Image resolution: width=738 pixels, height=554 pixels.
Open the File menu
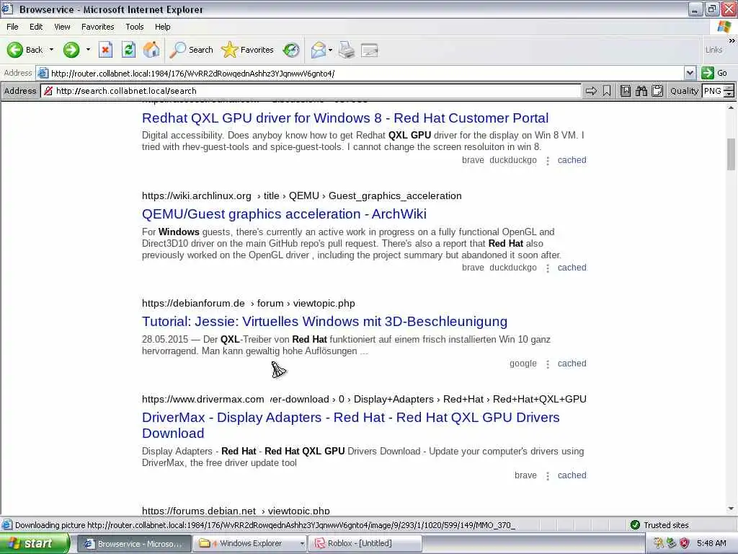tap(12, 27)
